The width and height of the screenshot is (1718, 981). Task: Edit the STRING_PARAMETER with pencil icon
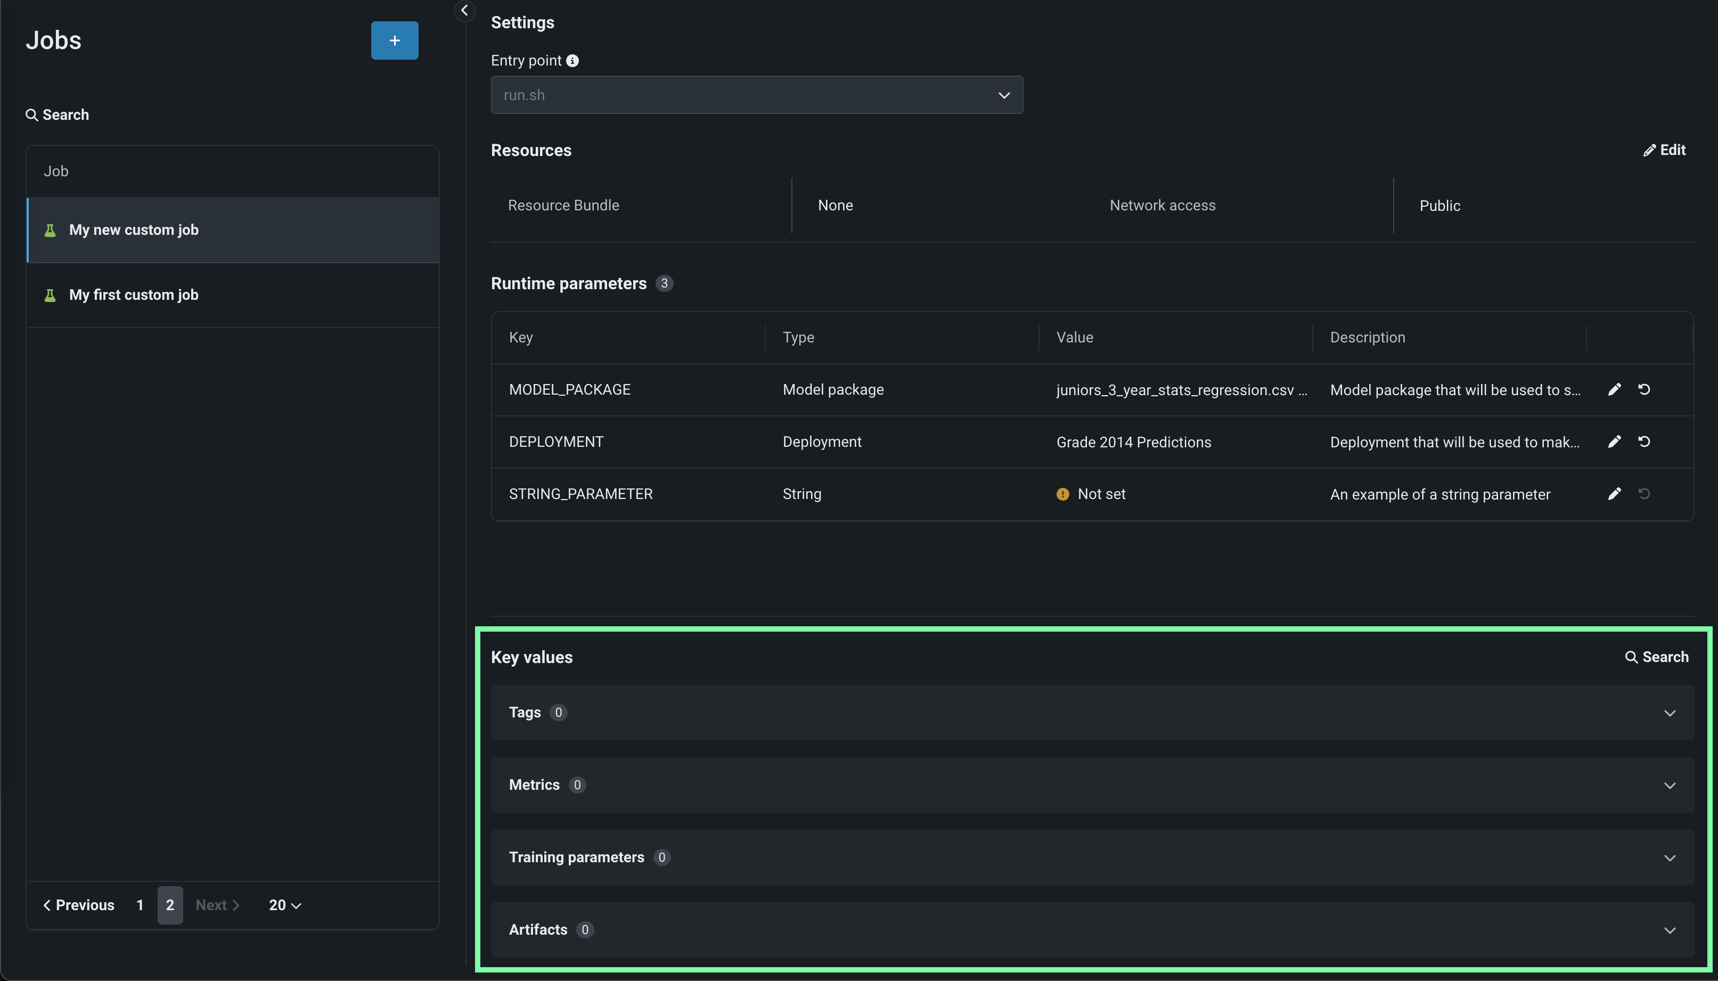click(x=1614, y=494)
